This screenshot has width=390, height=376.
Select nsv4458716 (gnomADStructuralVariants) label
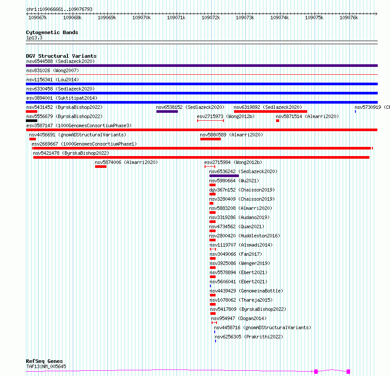[x=262, y=327]
